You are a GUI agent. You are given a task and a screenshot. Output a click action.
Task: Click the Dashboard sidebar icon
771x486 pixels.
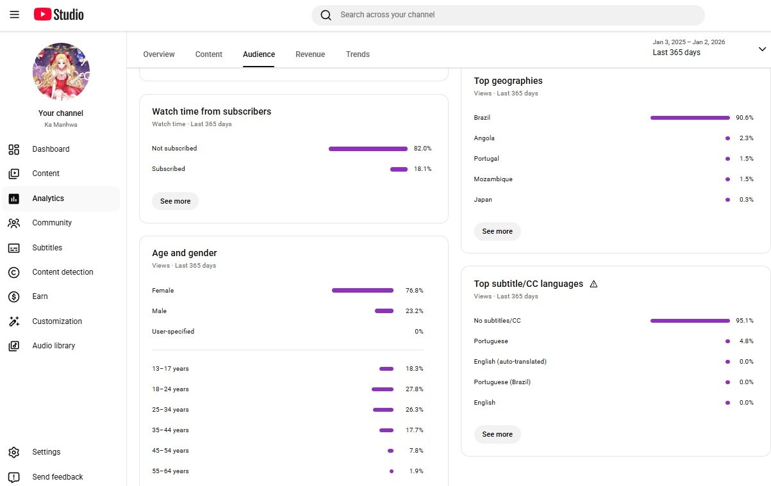coord(14,149)
